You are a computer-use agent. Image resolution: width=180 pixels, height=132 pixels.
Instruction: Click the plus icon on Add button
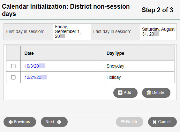120,93
